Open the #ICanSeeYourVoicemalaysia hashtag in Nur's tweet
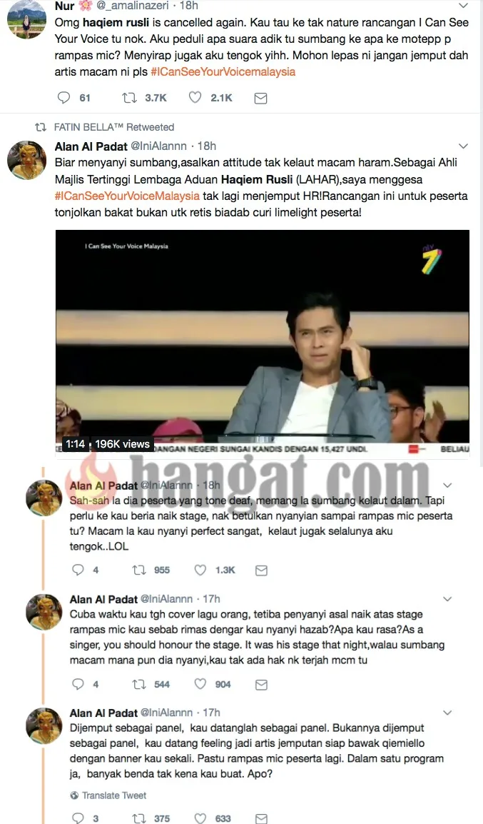Image resolution: width=483 pixels, height=824 pixels. pyautogui.click(x=223, y=71)
